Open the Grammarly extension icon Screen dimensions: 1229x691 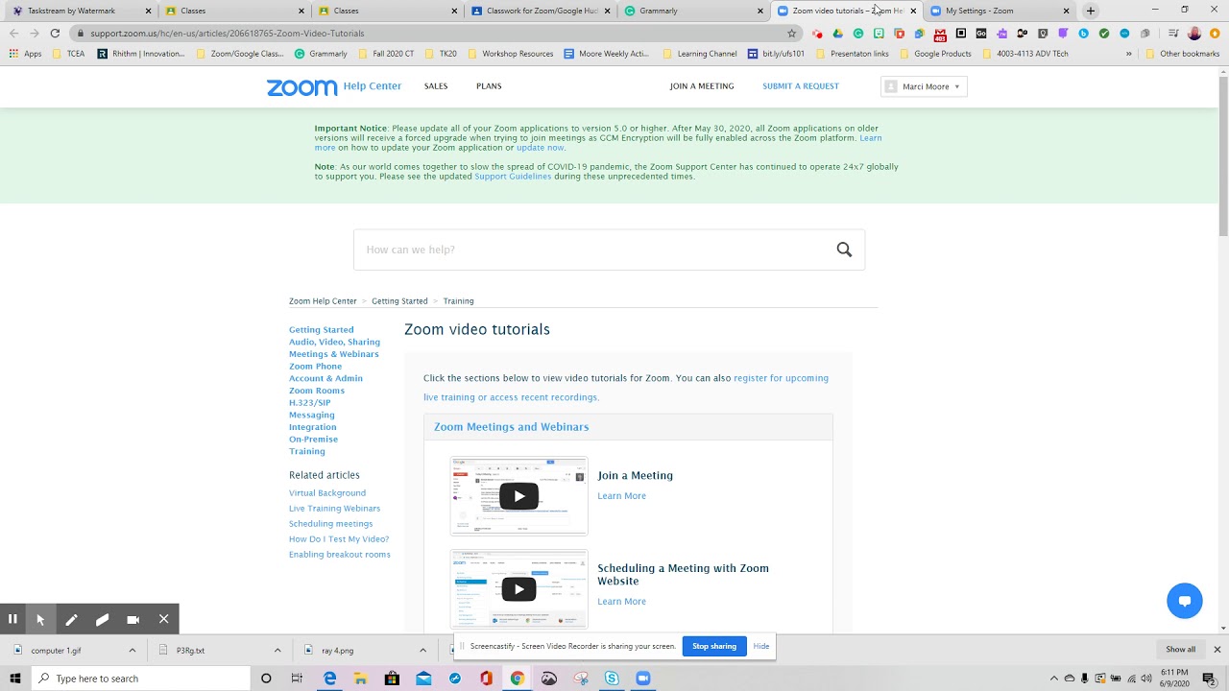point(858,33)
